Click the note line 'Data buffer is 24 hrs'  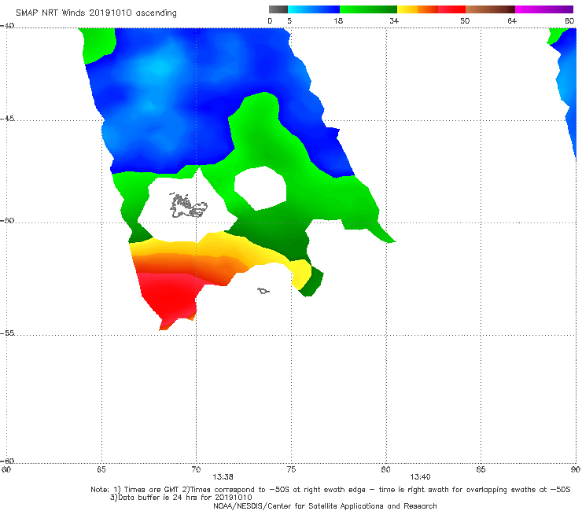[181, 498]
